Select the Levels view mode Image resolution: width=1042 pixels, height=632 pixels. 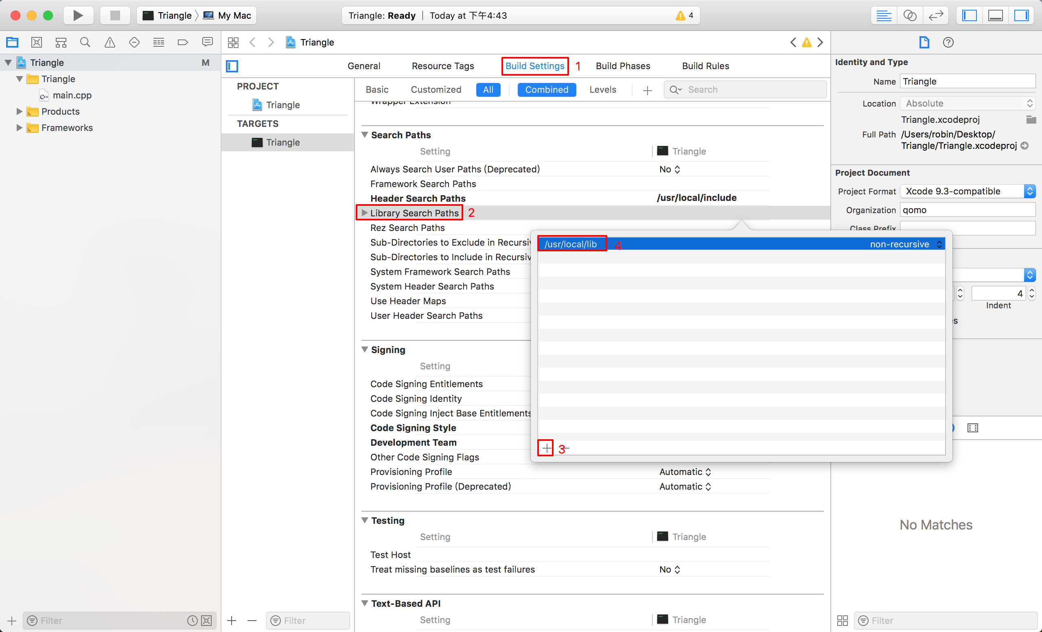603,89
